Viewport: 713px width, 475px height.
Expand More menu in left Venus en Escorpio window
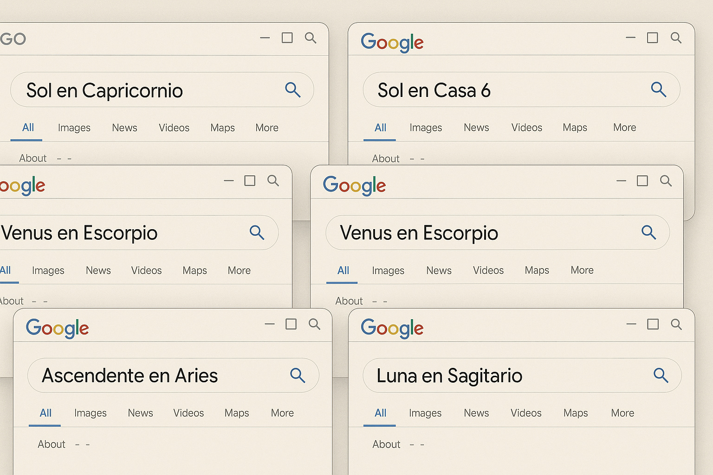tap(239, 270)
